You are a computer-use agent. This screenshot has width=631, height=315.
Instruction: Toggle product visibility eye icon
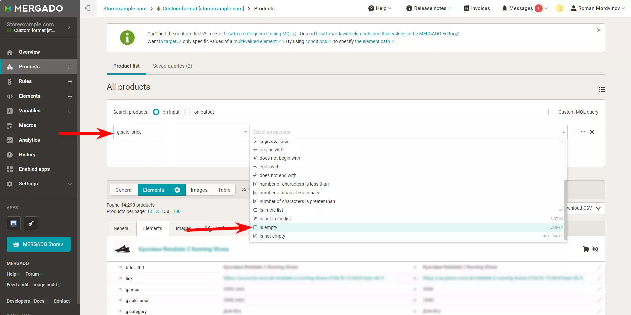596,249
